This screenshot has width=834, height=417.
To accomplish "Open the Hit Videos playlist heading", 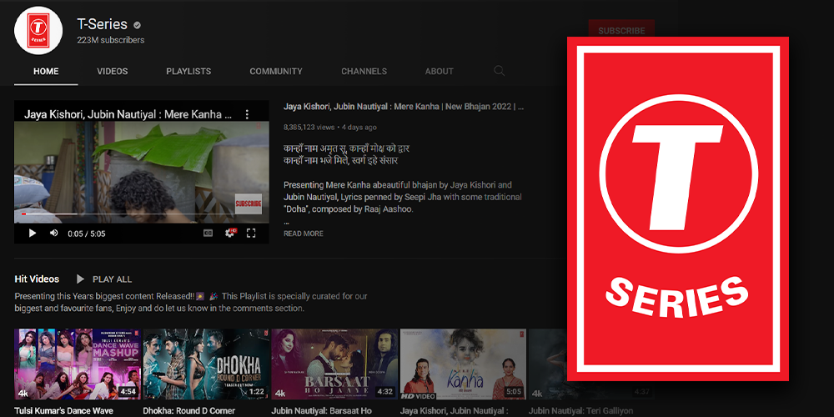I will coord(37,279).
